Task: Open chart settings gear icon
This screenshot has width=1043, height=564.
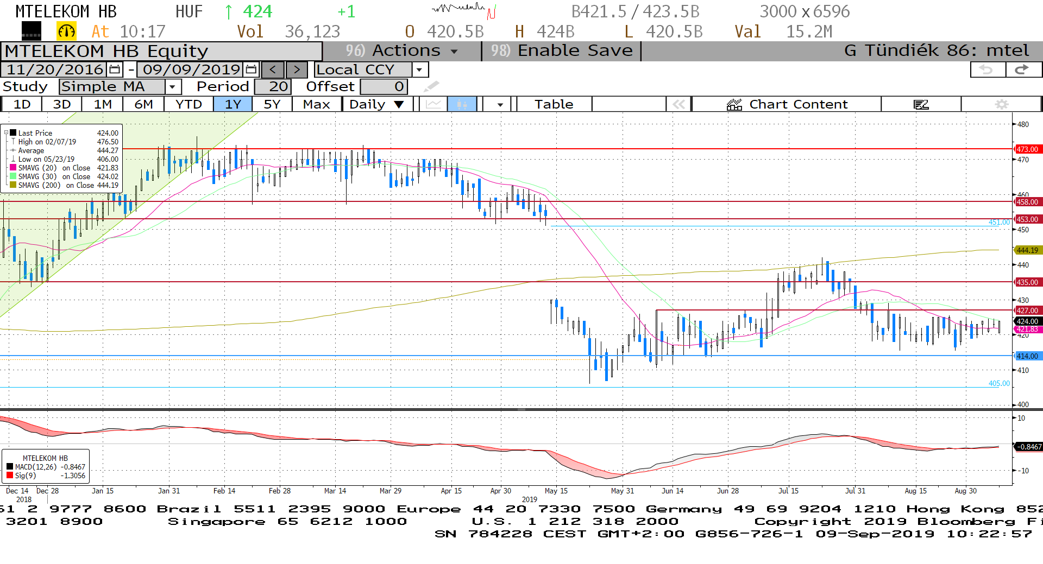Action: coord(1001,104)
